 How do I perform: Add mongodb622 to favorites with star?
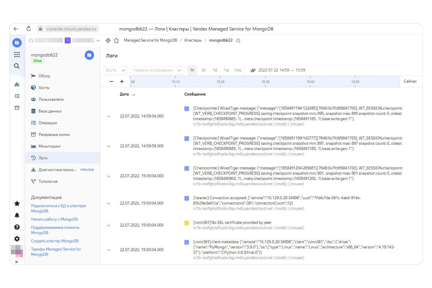tap(238, 40)
